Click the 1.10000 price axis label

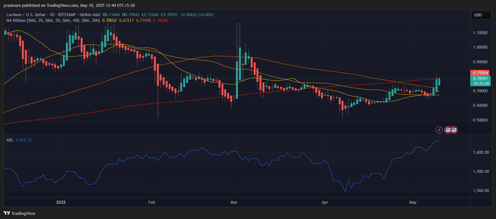(480, 33)
